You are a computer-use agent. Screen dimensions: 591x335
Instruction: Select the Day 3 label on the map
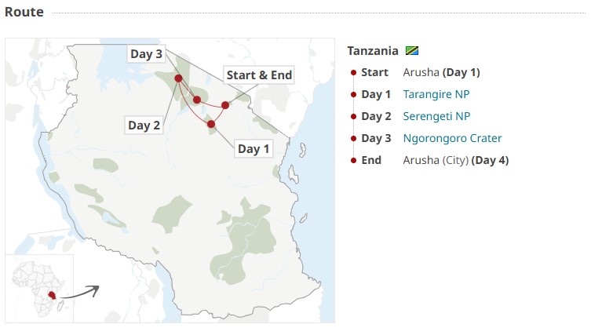point(146,54)
